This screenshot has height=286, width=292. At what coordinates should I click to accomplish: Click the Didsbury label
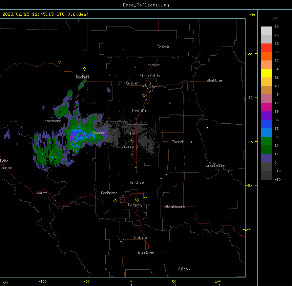pyautogui.click(x=130, y=146)
